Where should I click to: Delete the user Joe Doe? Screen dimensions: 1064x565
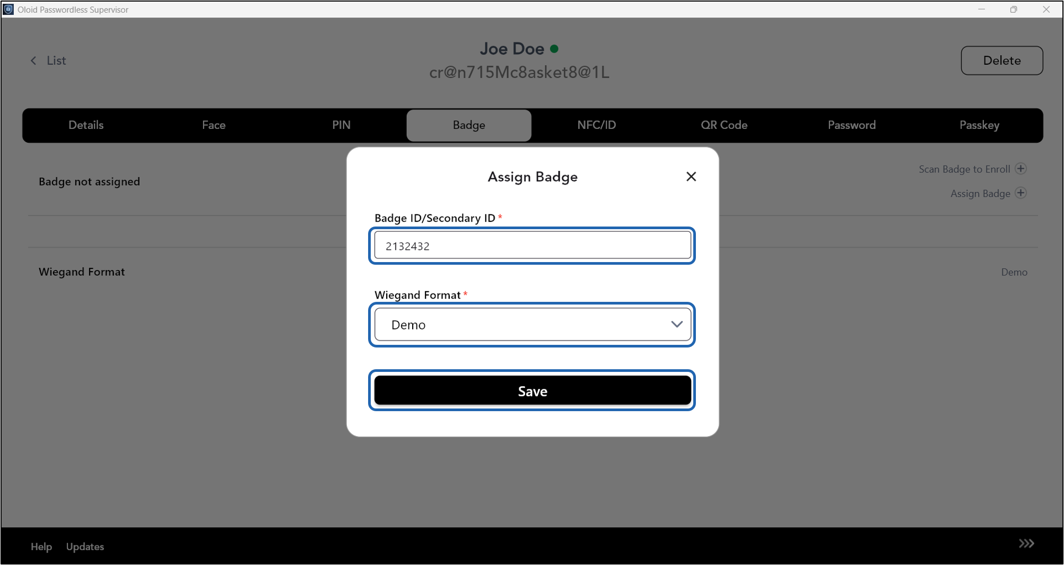[x=1001, y=60]
